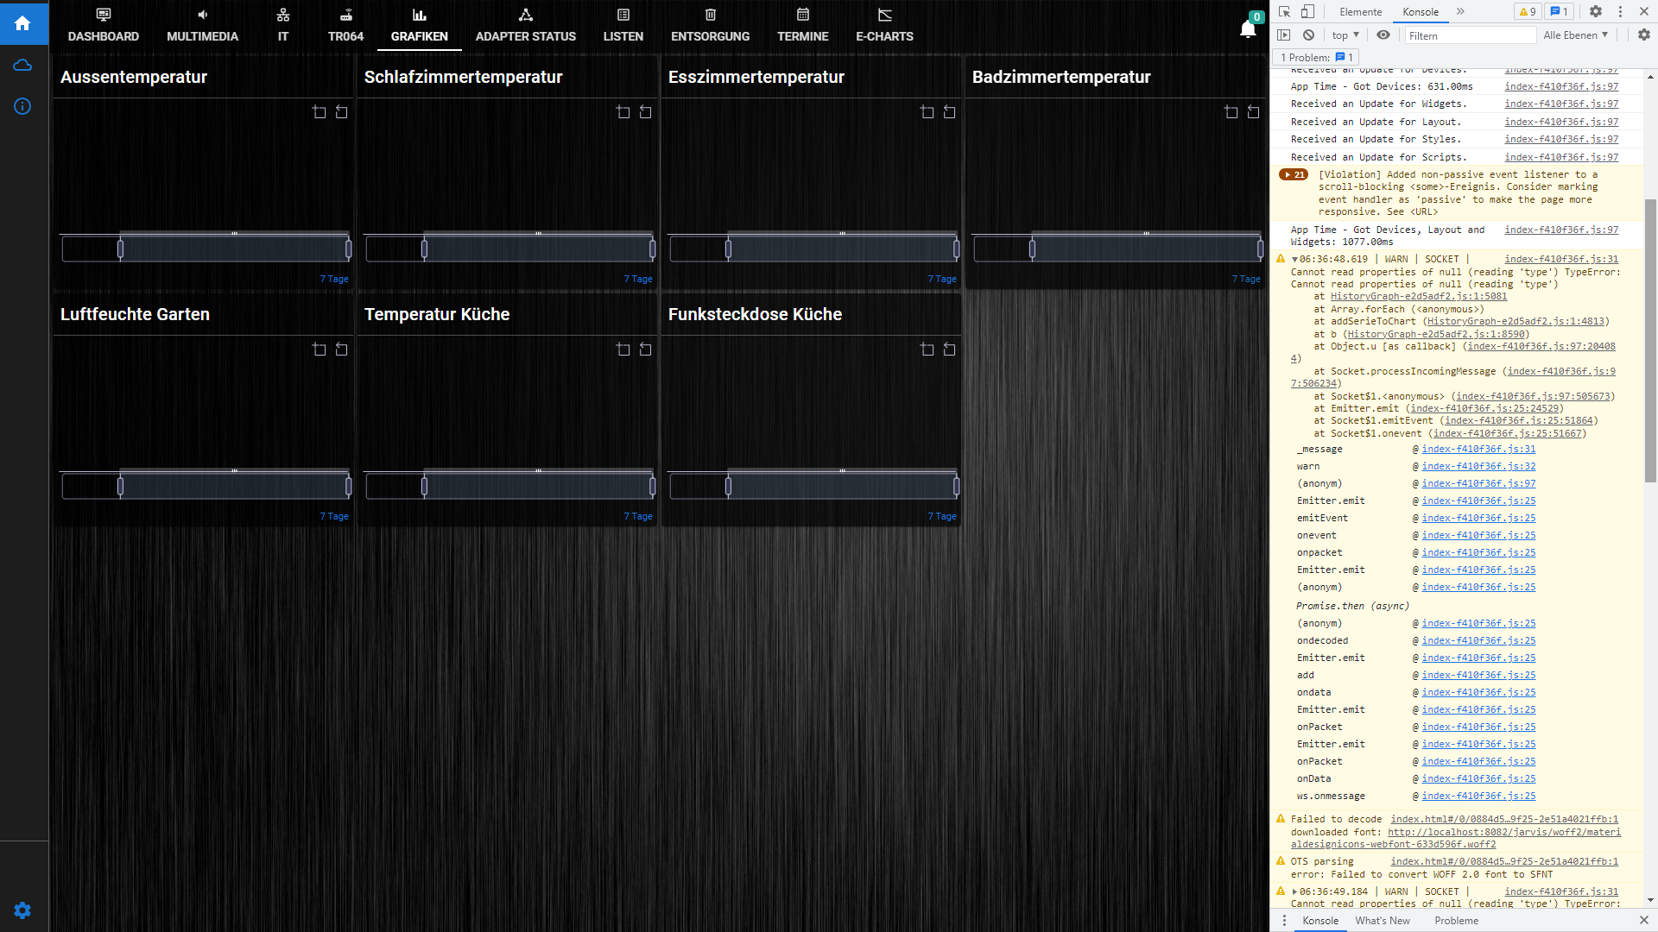Screen dimensions: 1658x932
Task: Open the ADAPTER STATUS tab
Action: coord(526,24)
